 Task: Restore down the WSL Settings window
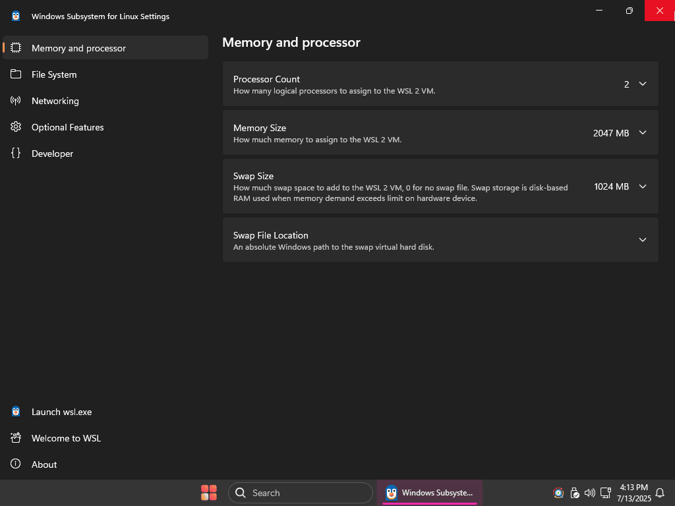point(630,11)
